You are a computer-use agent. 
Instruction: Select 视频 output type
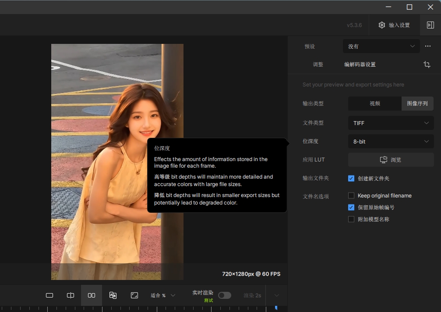click(x=374, y=104)
